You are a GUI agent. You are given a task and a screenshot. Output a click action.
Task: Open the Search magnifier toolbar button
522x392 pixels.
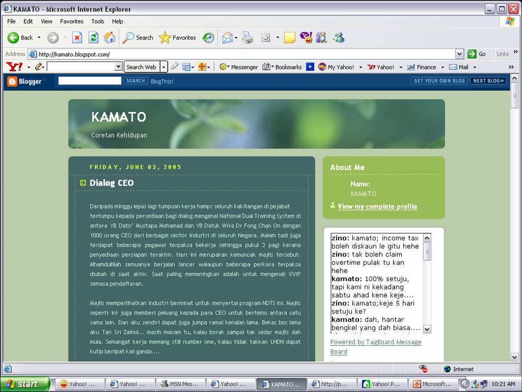point(138,38)
